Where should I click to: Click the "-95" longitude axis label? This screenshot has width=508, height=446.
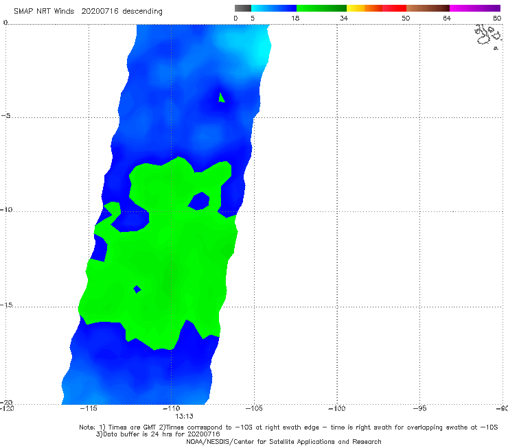pos(419,408)
